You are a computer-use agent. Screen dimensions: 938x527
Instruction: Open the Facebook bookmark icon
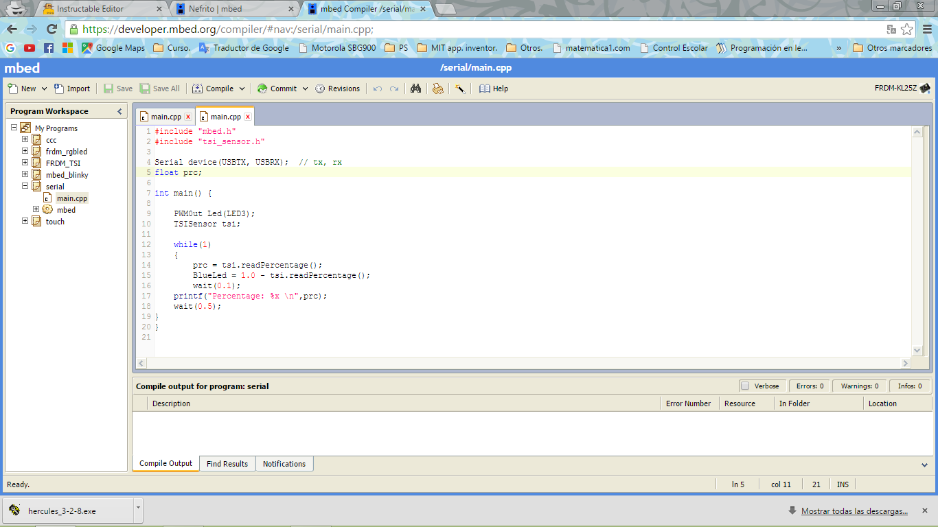49,48
